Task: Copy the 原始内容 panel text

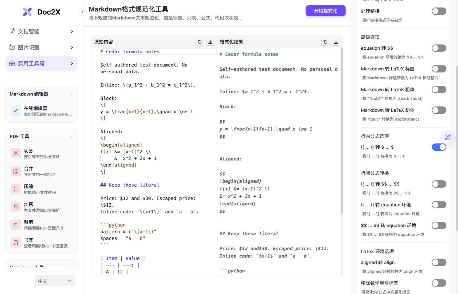Action: pos(199,42)
